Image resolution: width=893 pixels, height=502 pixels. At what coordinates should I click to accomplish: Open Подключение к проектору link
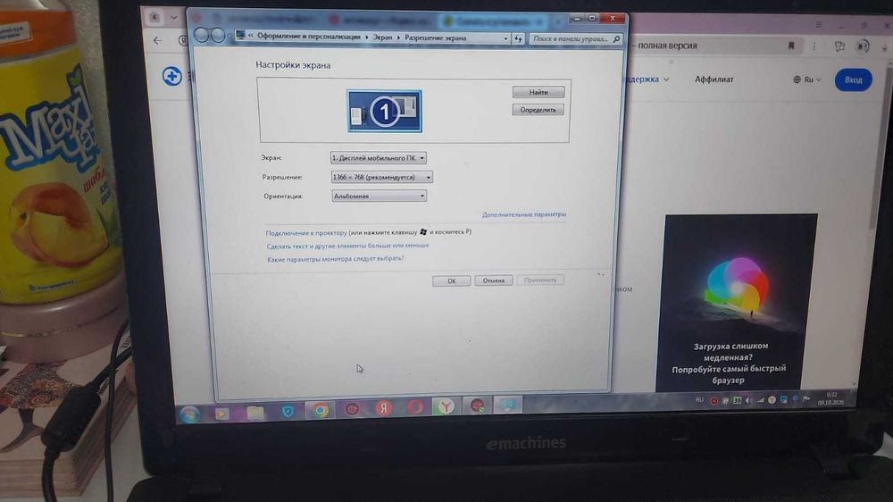(x=306, y=232)
